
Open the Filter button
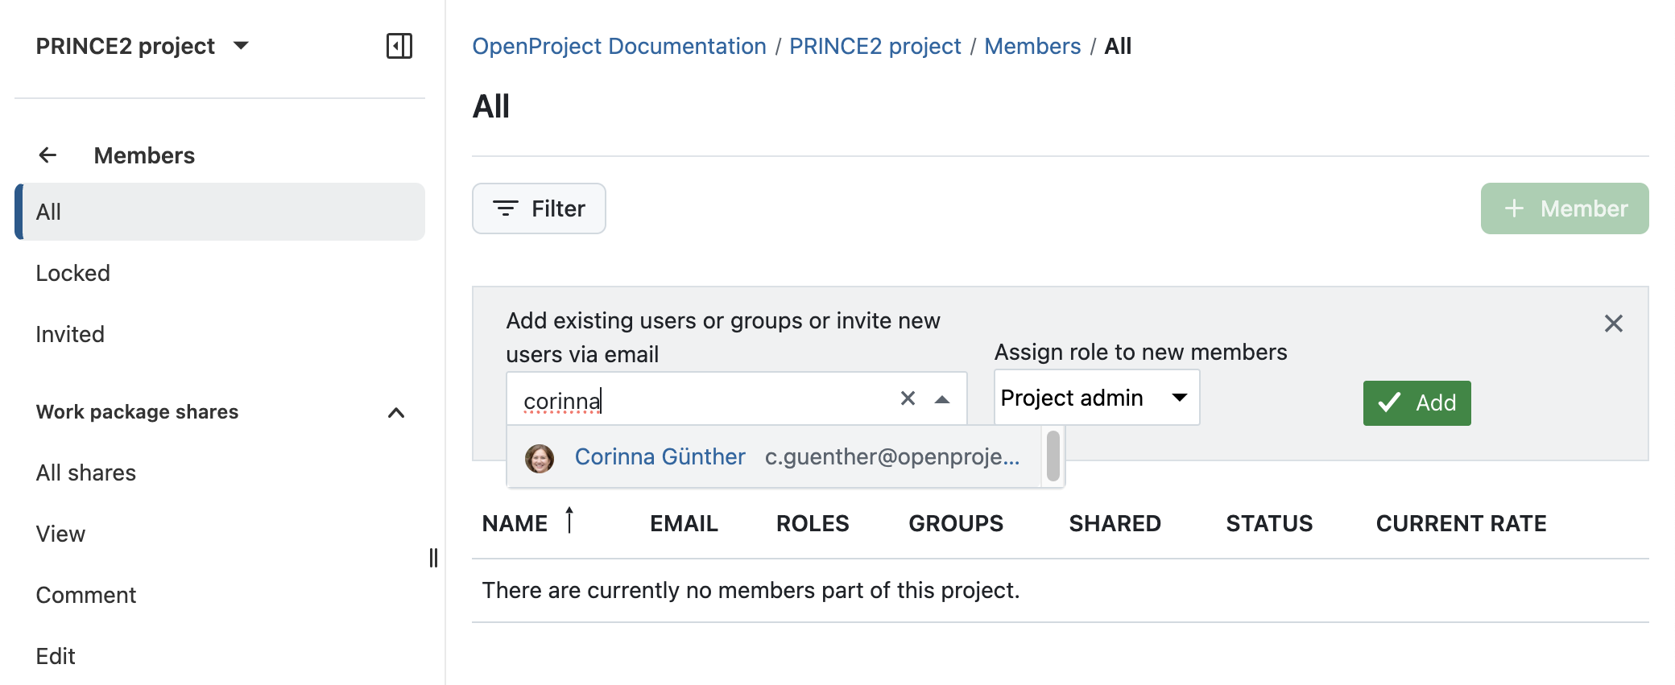tap(539, 208)
